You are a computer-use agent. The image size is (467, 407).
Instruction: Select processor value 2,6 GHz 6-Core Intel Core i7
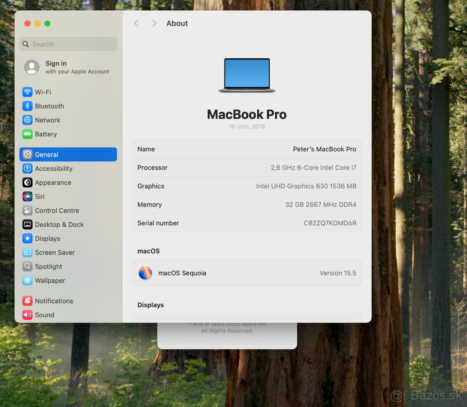[314, 168]
